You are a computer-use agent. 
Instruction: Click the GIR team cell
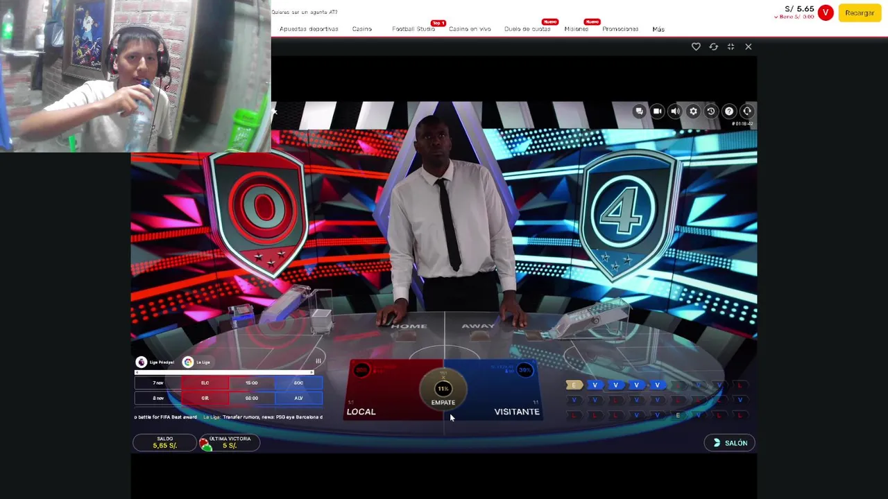pos(205,398)
